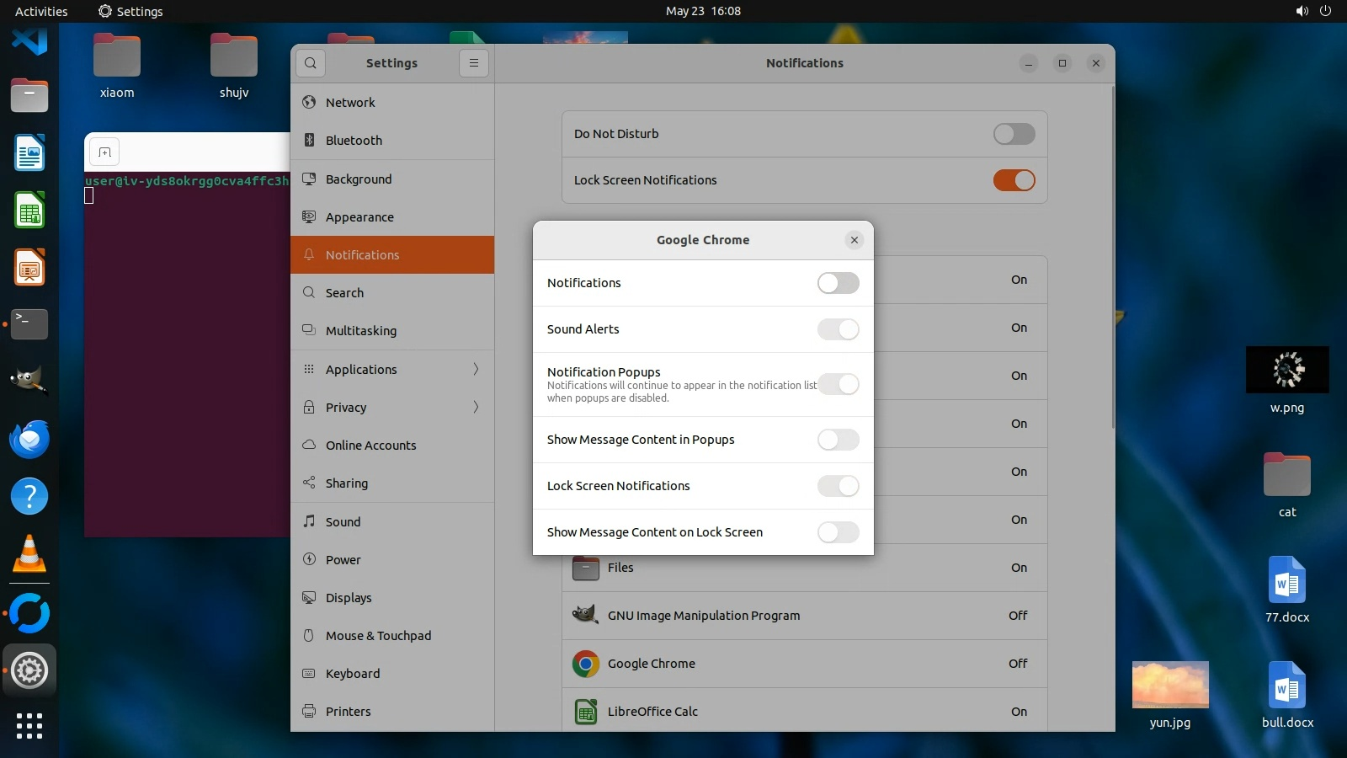Open the Activities overview
The width and height of the screenshot is (1347, 758).
(x=41, y=11)
